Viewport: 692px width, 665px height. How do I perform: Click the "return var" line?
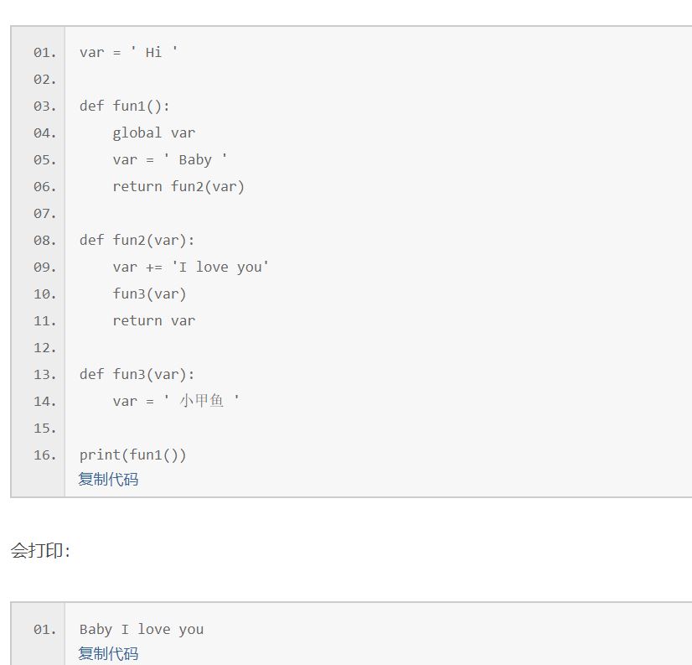(153, 320)
